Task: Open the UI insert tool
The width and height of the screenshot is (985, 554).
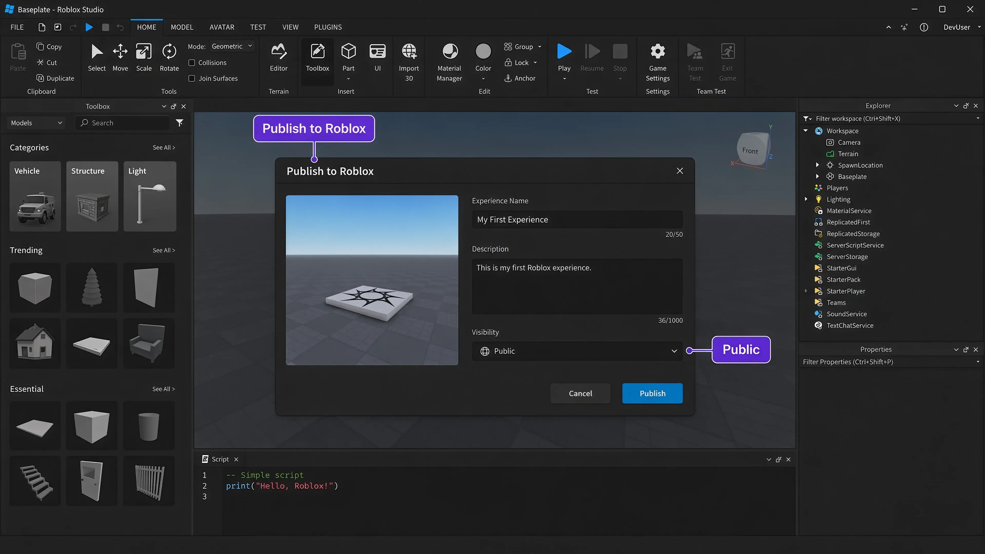Action: pos(377,57)
